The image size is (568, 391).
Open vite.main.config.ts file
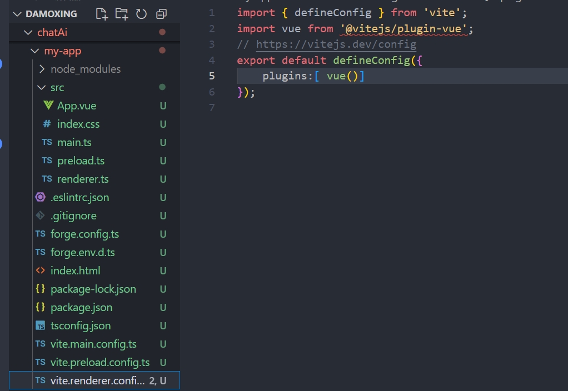(93, 344)
